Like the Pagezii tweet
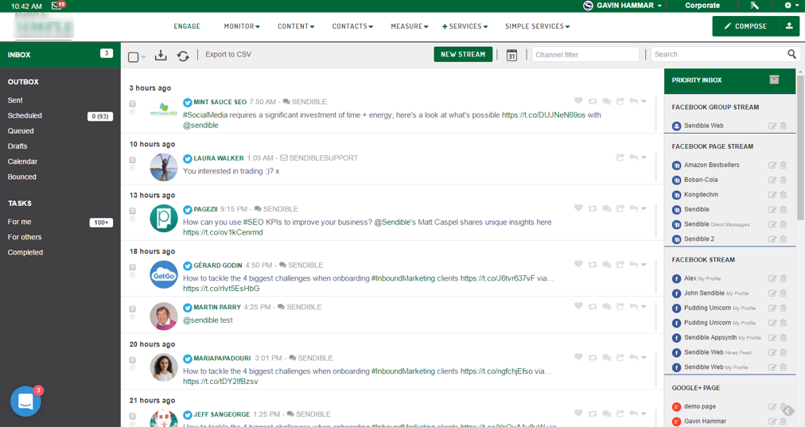The image size is (805, 427). click(578, 208)
